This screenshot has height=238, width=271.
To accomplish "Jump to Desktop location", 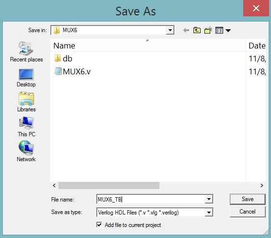I will point(26,78).
